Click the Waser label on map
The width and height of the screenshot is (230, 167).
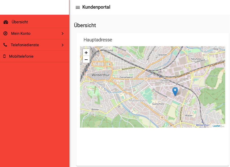coord(189,115)
